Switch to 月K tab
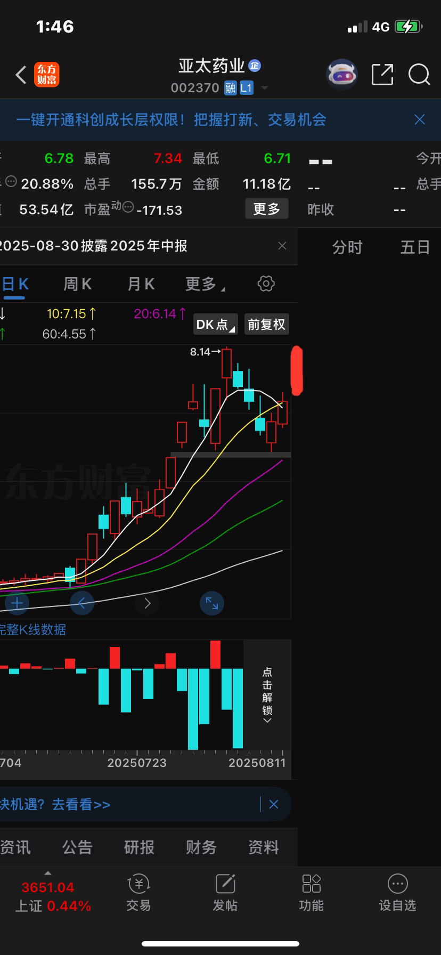 click(x=141, y=284)
